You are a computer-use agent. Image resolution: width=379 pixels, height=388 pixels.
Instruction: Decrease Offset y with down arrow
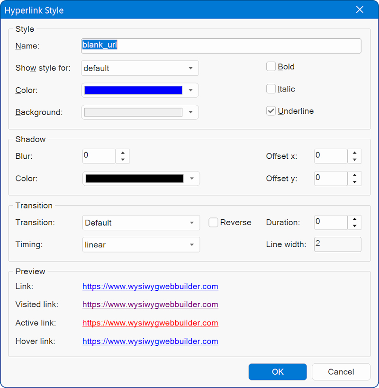[x=354, y=182]
